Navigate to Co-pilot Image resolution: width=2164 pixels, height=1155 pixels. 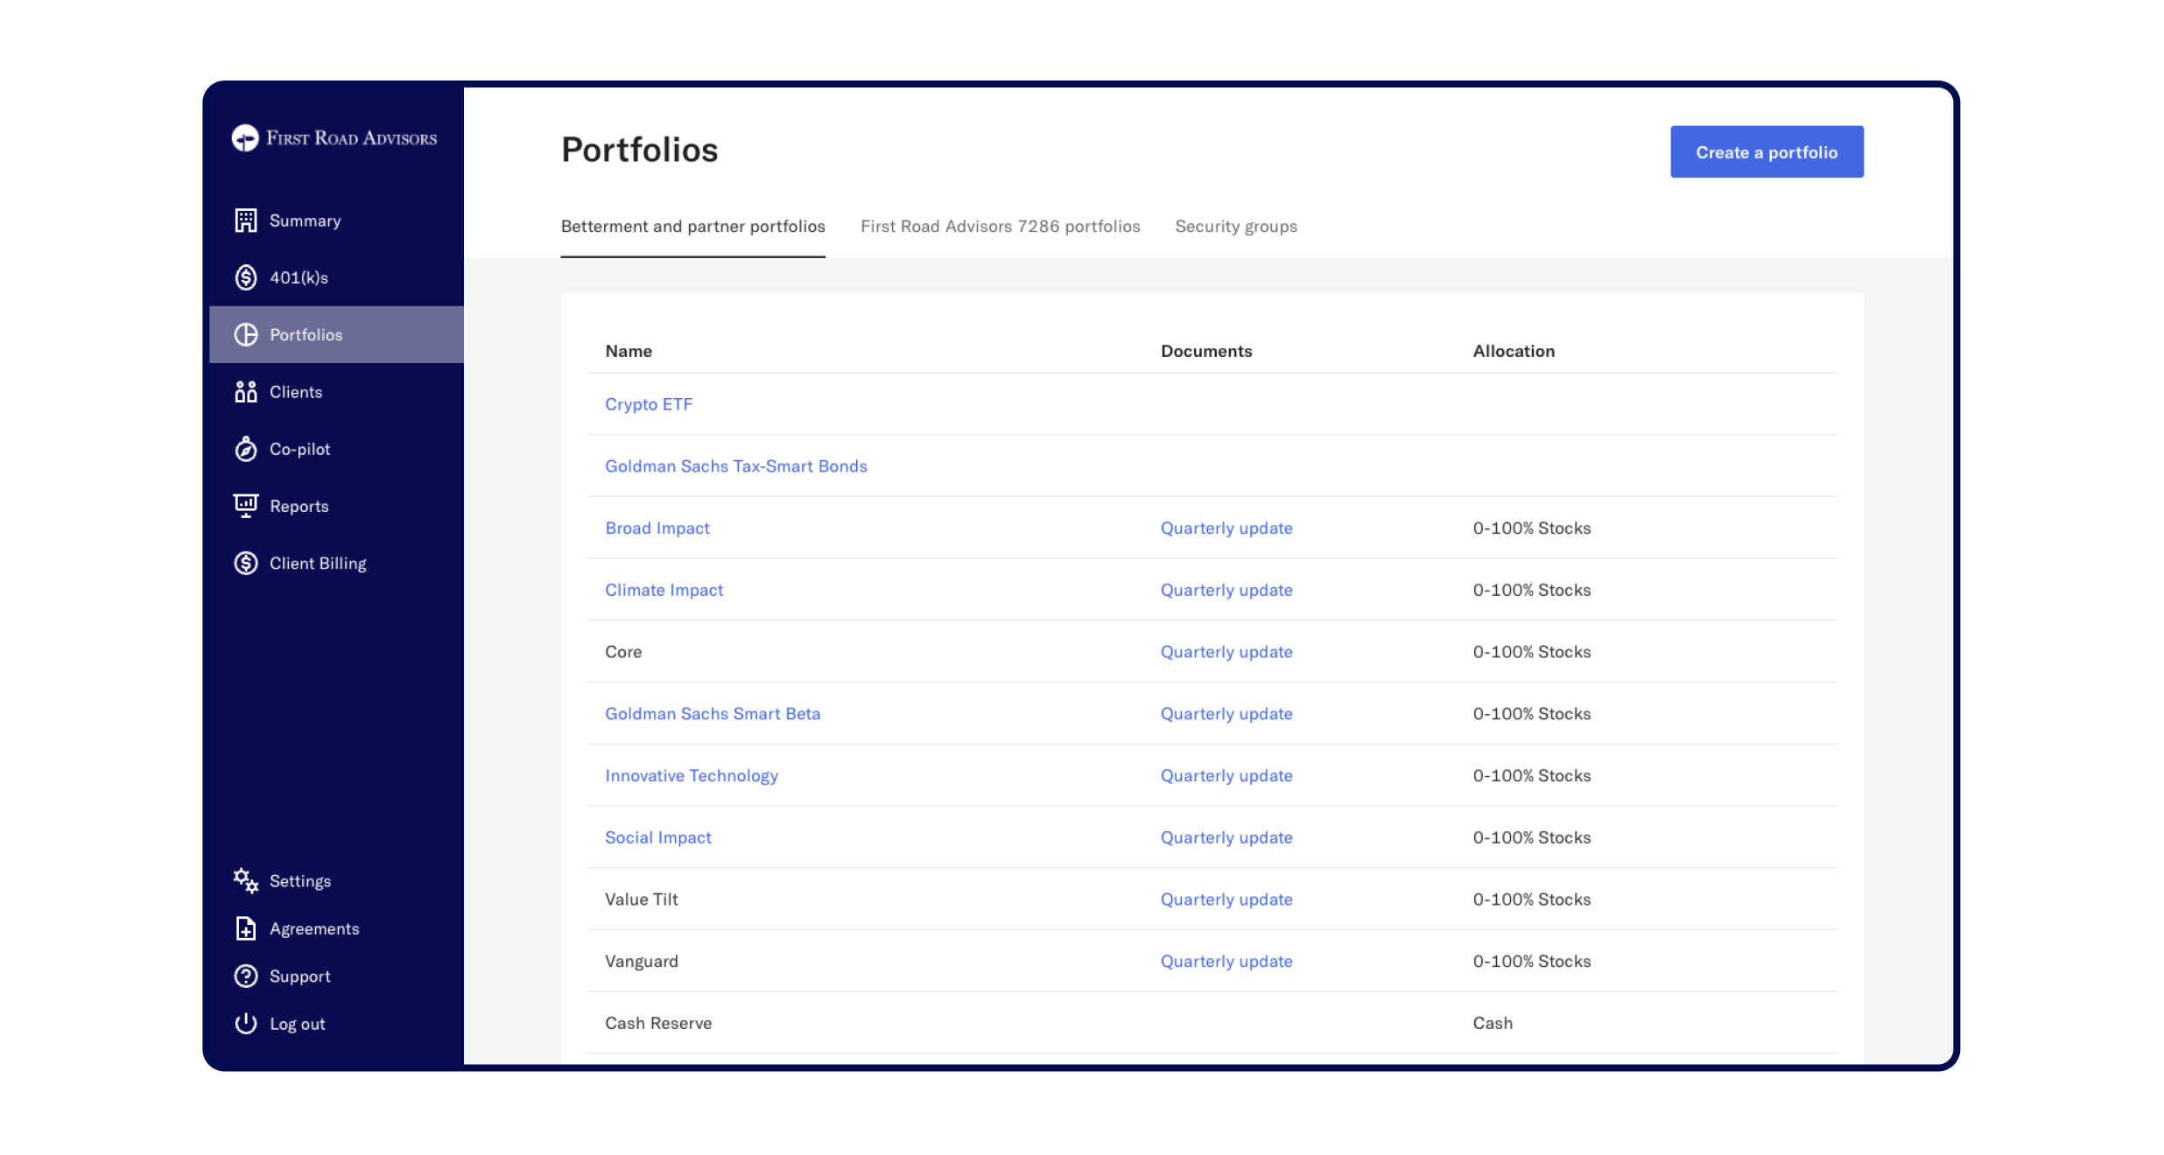(x=299, y=449)
